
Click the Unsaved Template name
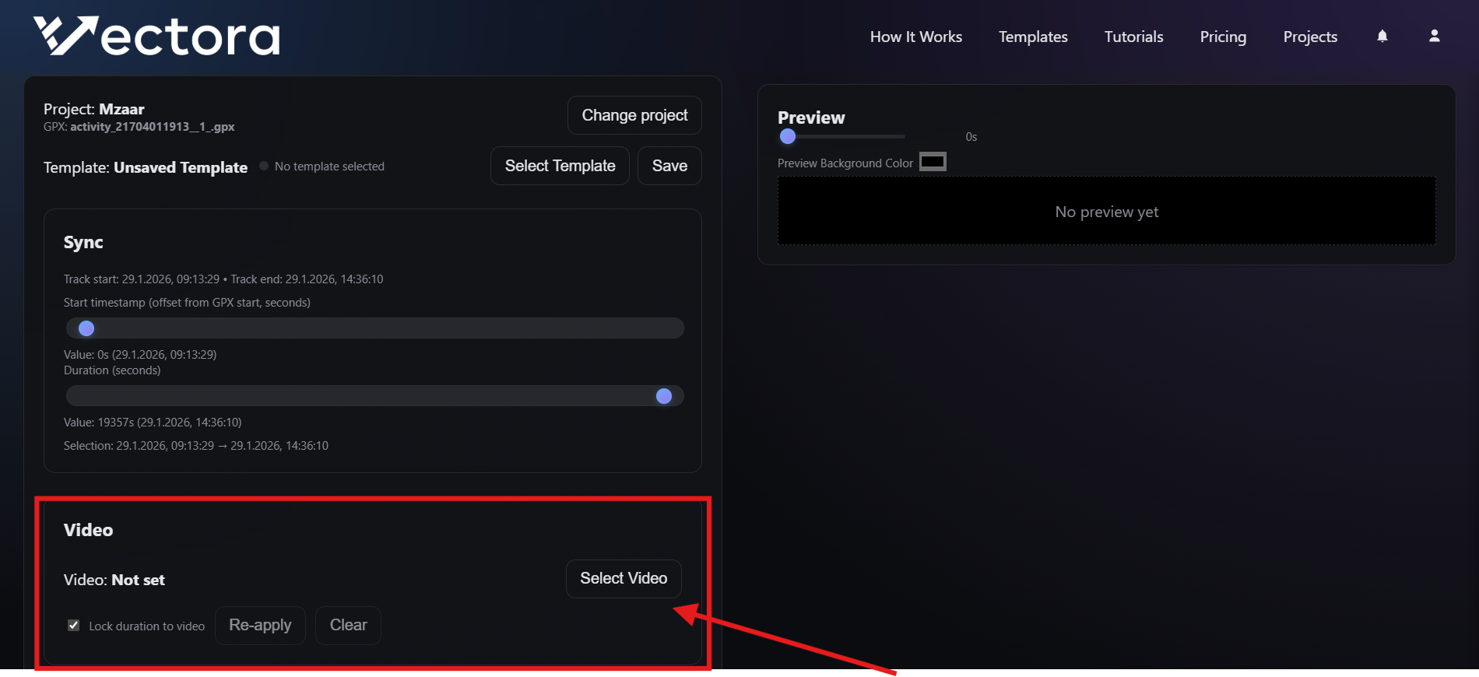tap(181, 167)
